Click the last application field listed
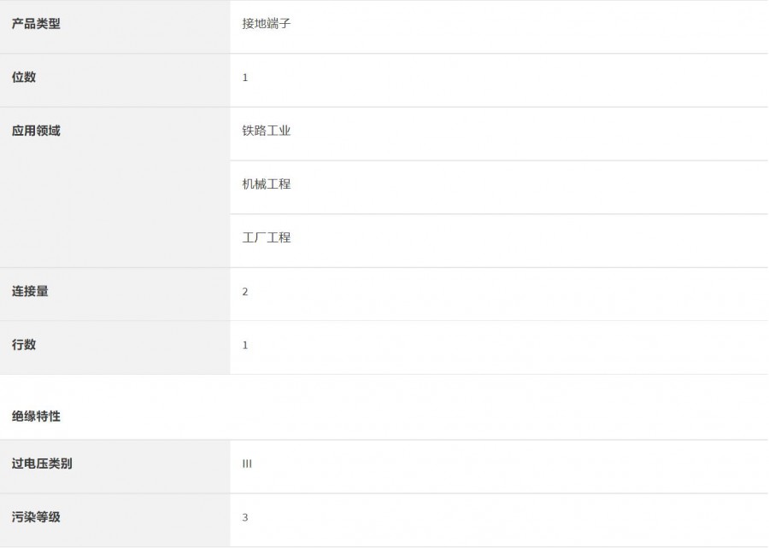This screenshot has height=548, width=769. click(x=267, y=237)
